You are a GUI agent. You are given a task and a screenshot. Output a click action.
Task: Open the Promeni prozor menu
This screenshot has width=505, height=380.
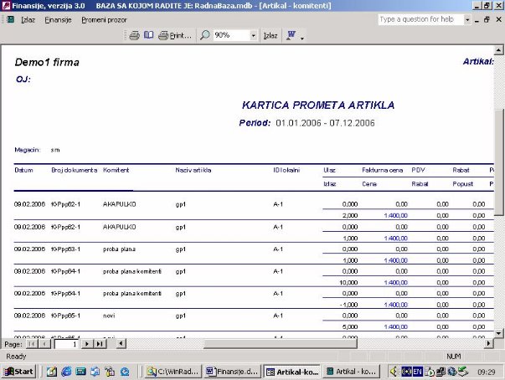[x=104, y=18]
